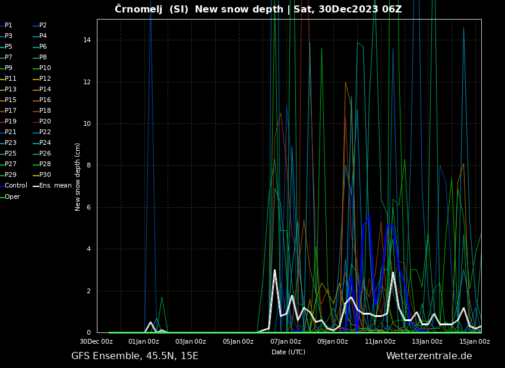
Task: Click the 30Dec 00z date tick
Action: 96,342
